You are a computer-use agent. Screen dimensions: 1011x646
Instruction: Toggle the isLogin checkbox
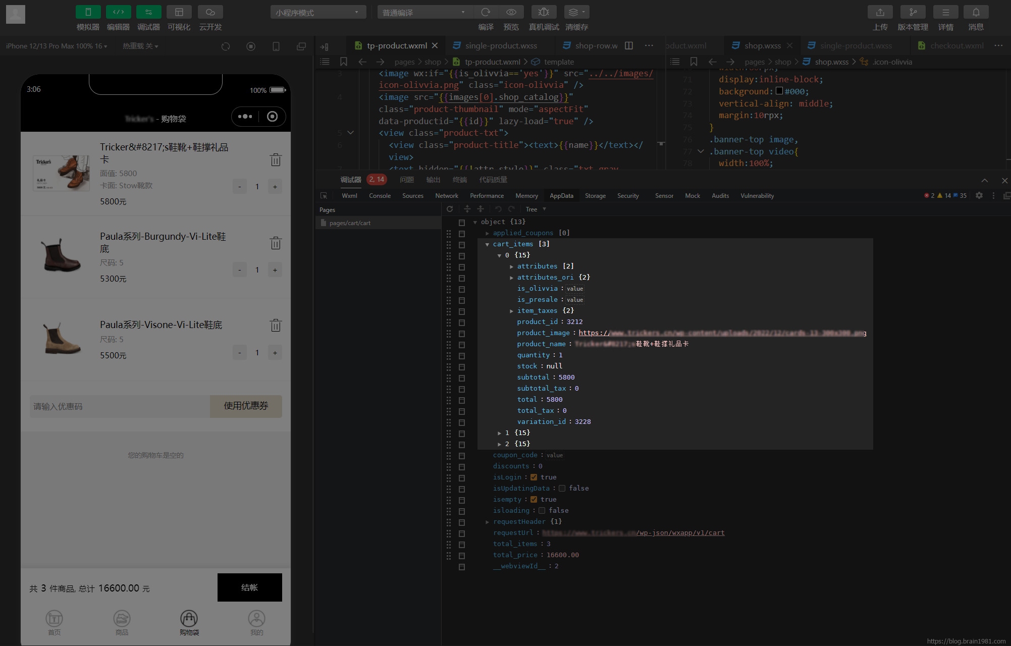[534, 477]
